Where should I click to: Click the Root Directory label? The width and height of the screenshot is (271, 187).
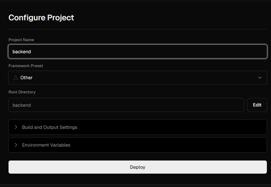click(x=22, y=92)
